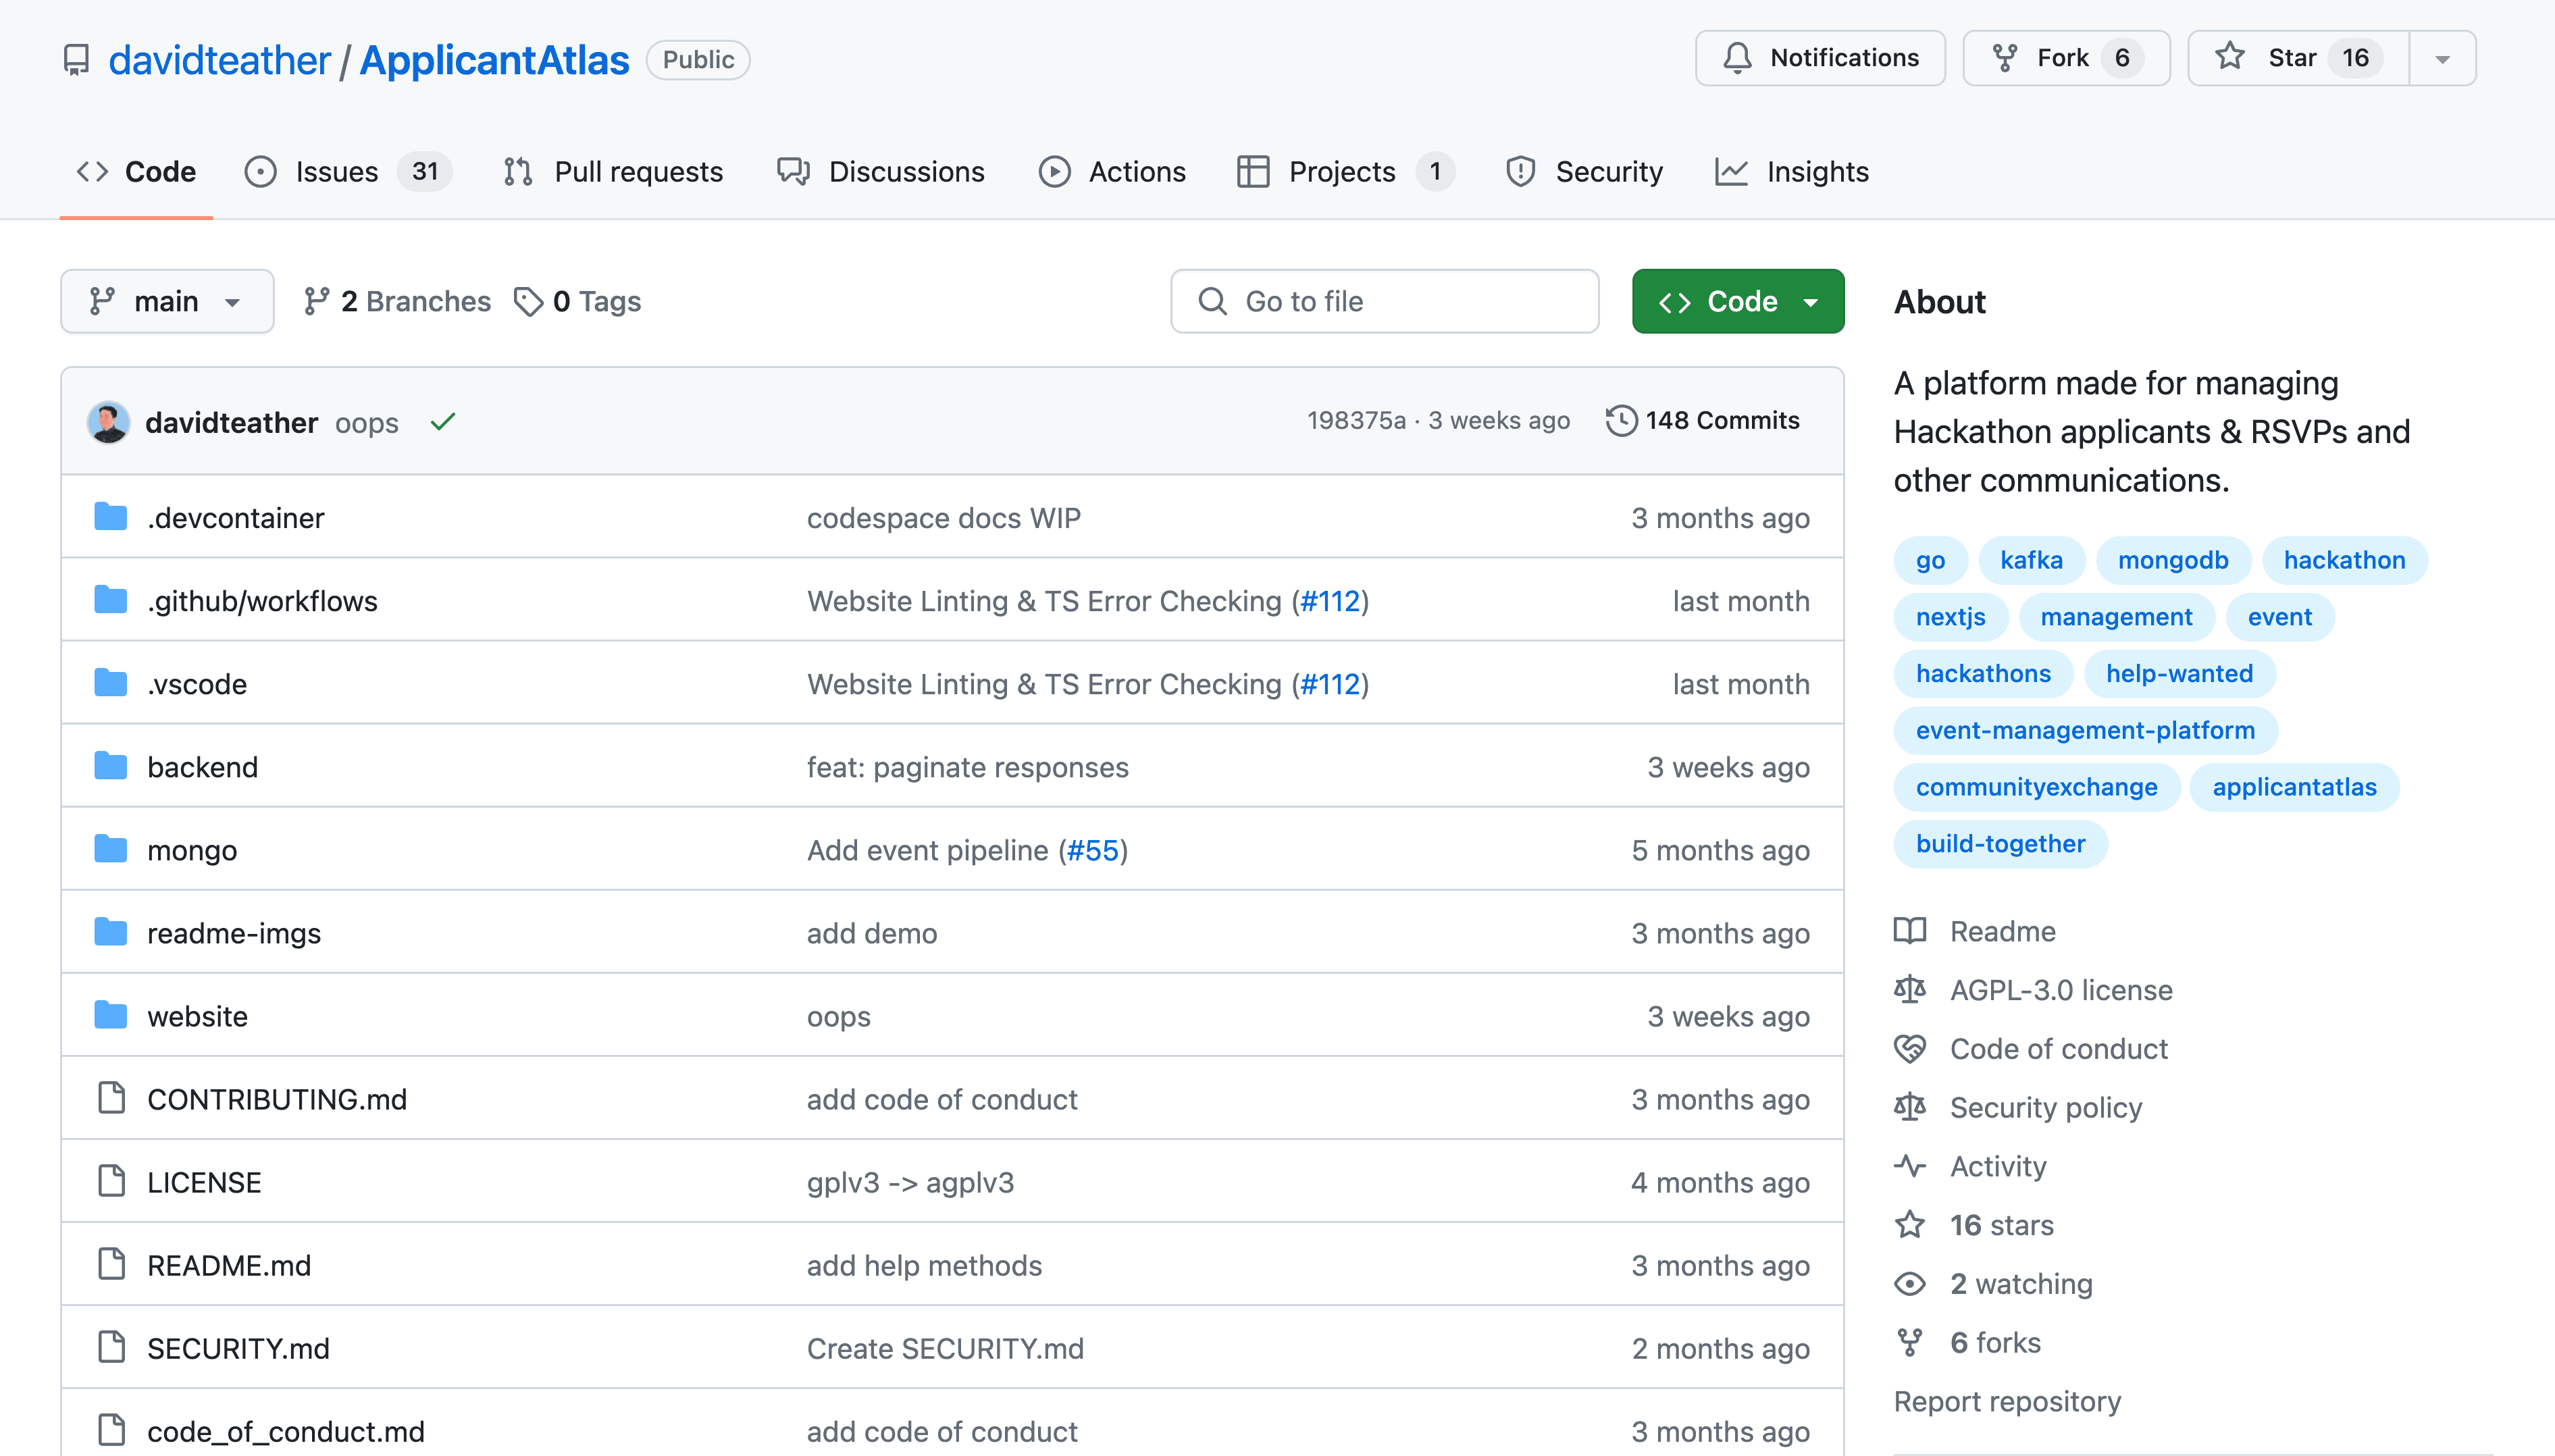This screenshot has height=1456, width=2555.
Task: Open the .vscode folder
Action: (x=197, y=684)
